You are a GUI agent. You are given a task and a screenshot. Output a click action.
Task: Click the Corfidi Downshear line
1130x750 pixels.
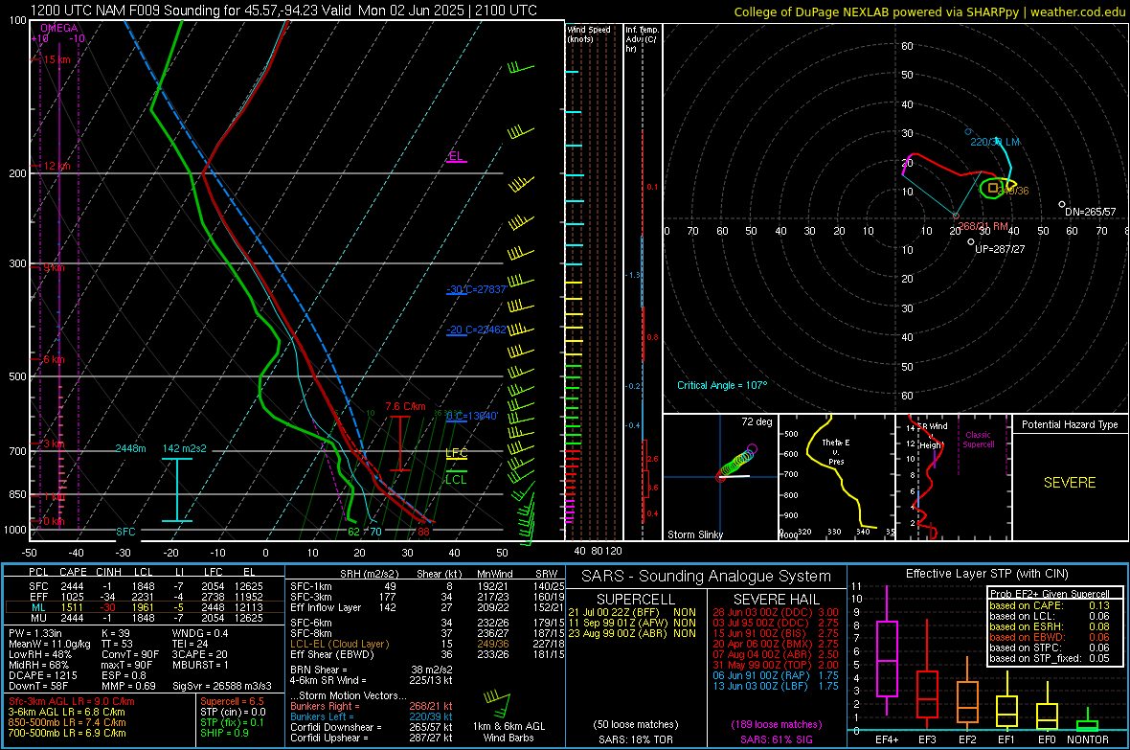(x=372, y=727)
